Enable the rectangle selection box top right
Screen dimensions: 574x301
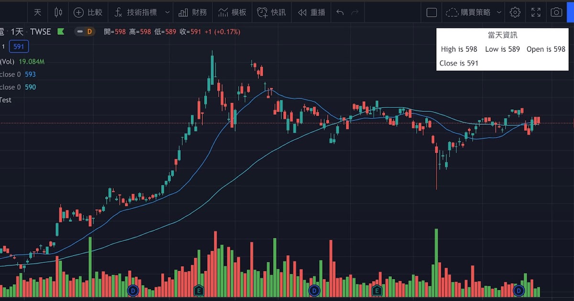(431, 12)
